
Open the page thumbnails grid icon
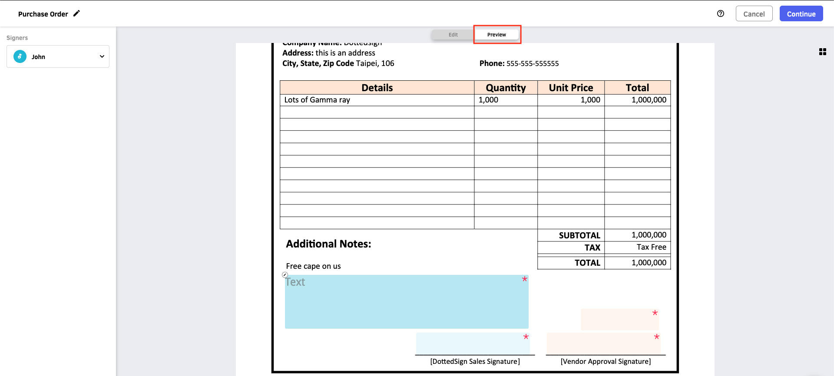click(822, 52)
